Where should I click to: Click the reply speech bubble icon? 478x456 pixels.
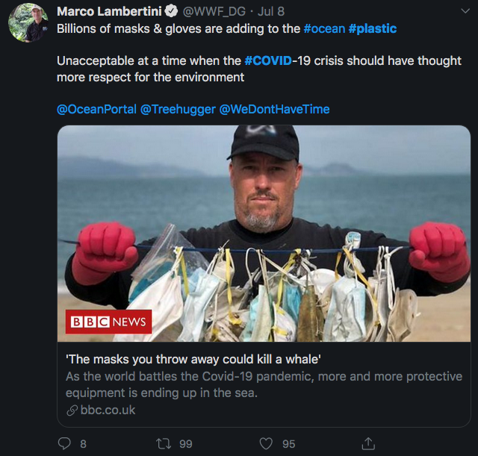(x=64, y=443)
